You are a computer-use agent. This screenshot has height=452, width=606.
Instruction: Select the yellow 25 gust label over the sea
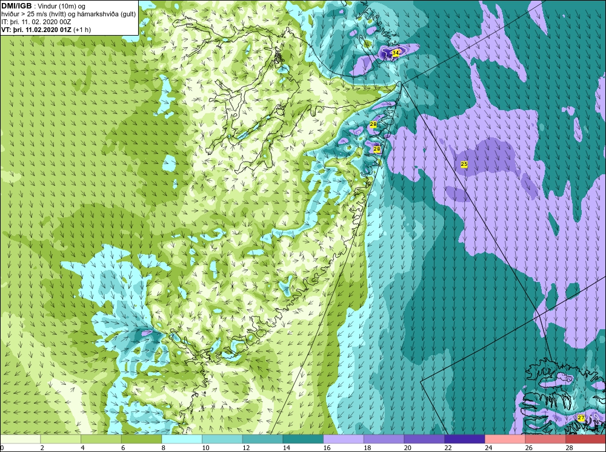464,165
